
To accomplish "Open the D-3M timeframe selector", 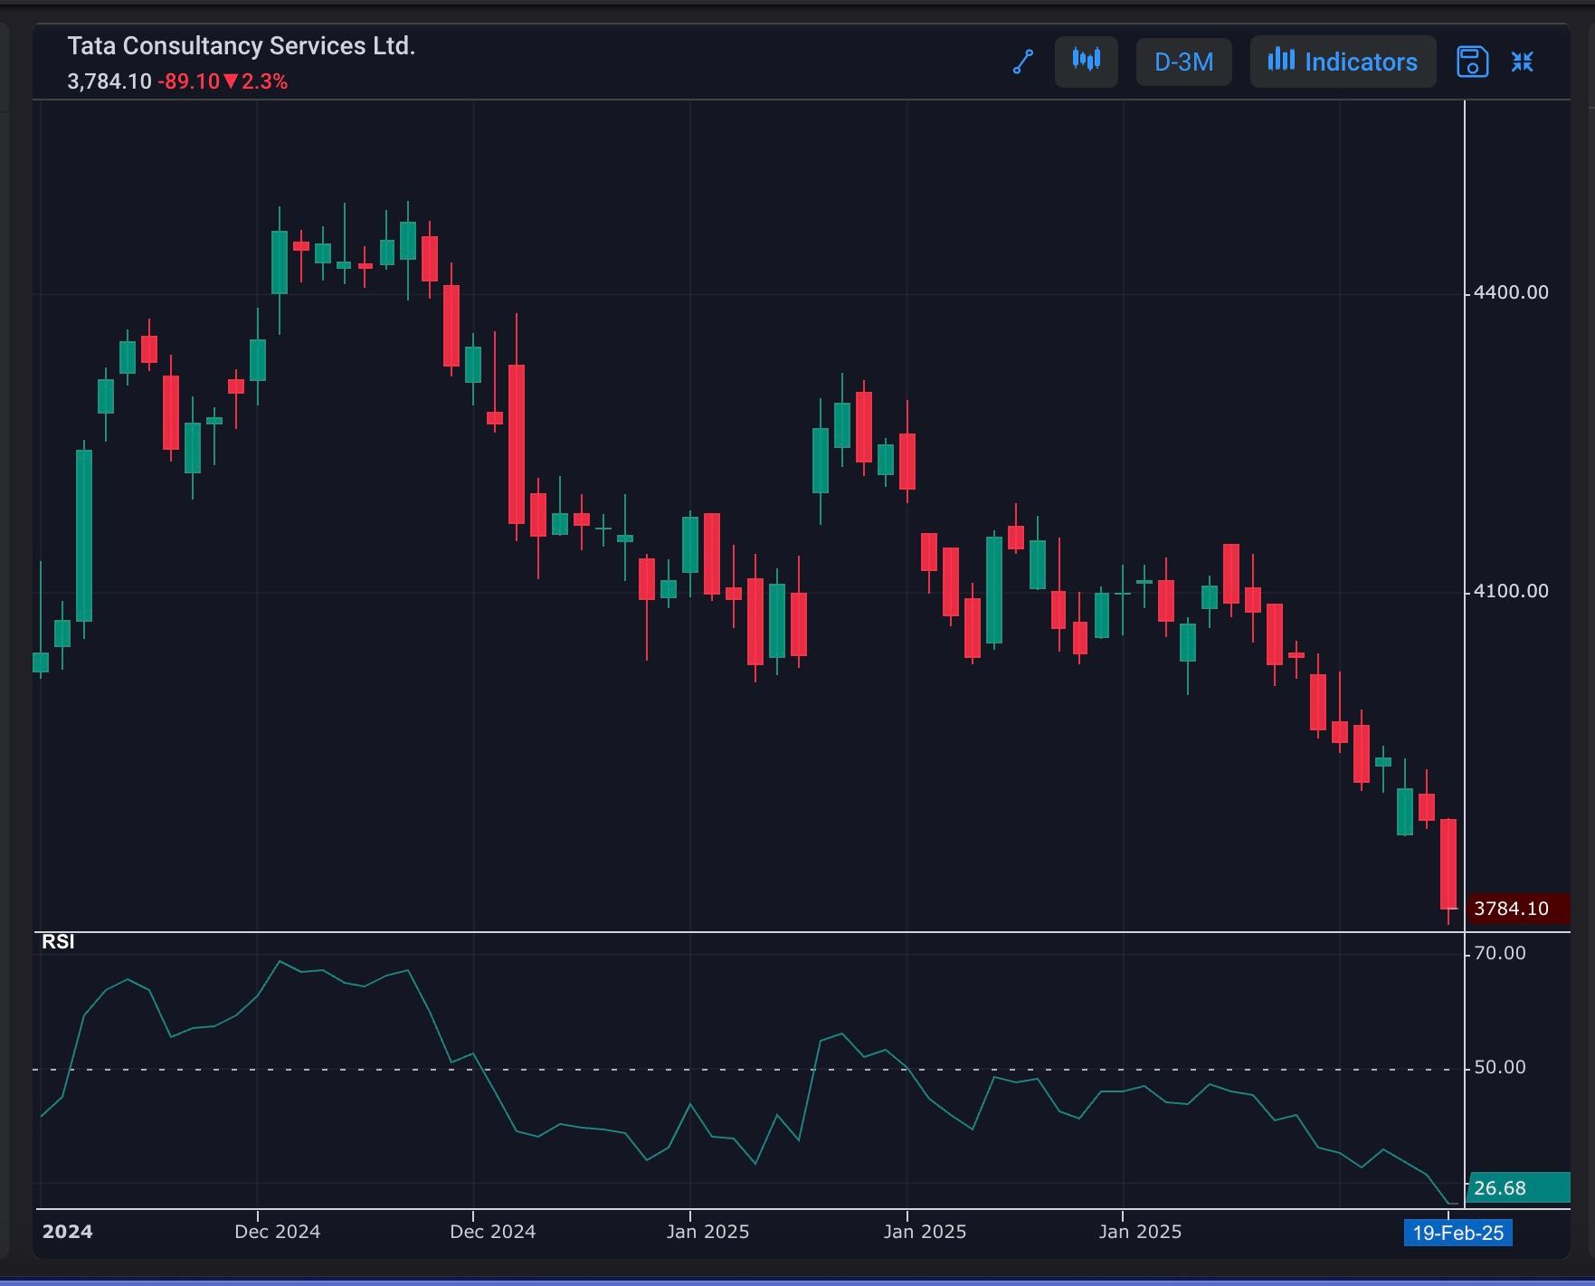I will coord(1183,62).
